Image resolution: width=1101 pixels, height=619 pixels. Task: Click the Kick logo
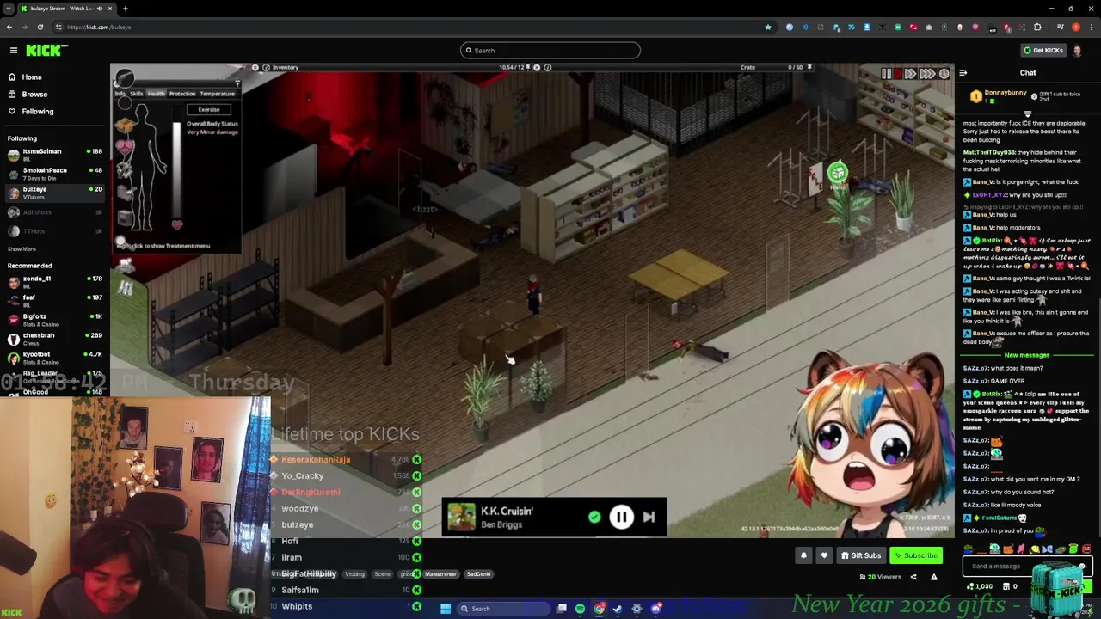click(x=46, y=51)
